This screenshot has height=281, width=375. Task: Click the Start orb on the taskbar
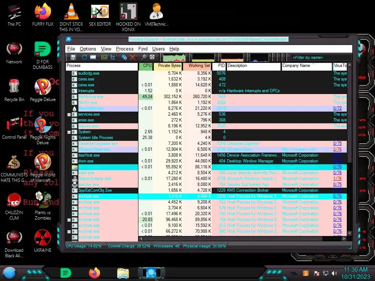tap(9, 273)
